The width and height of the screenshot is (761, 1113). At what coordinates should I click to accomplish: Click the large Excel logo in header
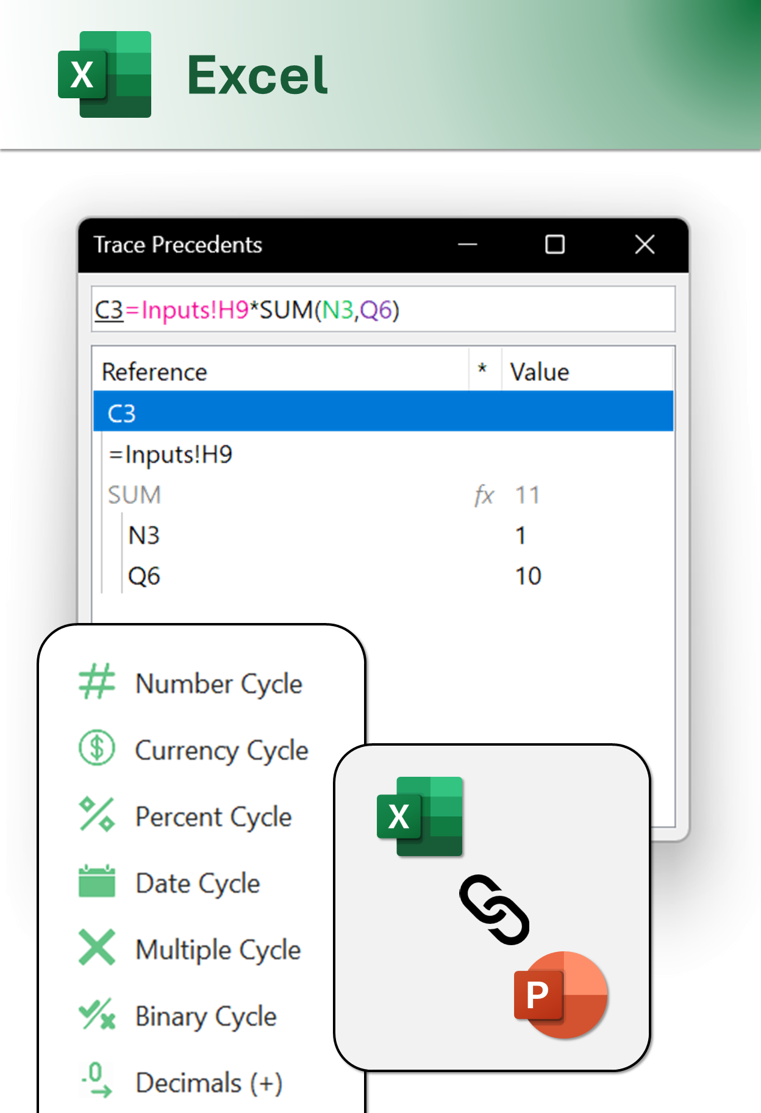point(104,74)
